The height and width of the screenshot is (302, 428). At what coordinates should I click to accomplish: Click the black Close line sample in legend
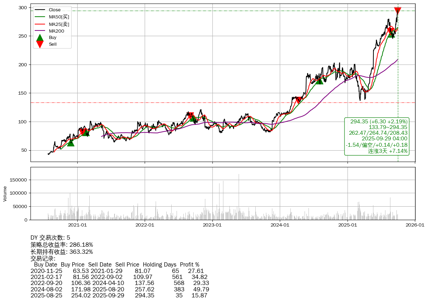click(x=40, y=10)
